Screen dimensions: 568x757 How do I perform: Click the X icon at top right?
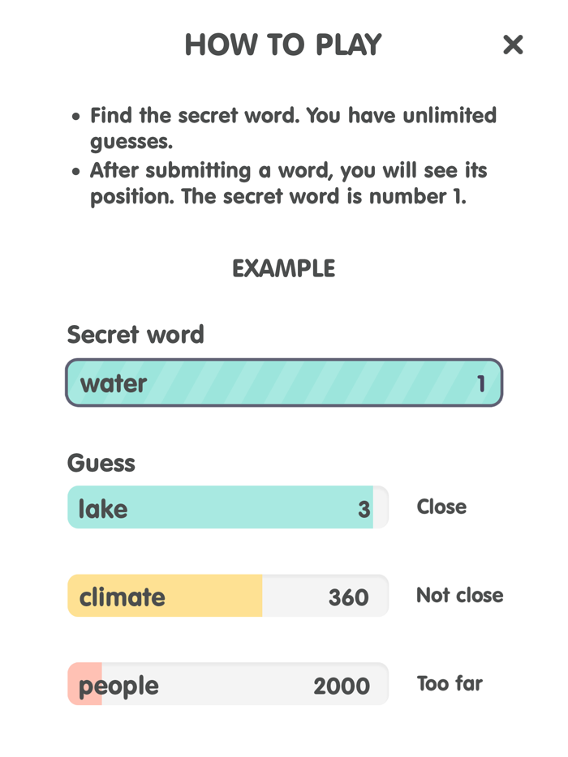pyautogui.click(x=514, y=45)
